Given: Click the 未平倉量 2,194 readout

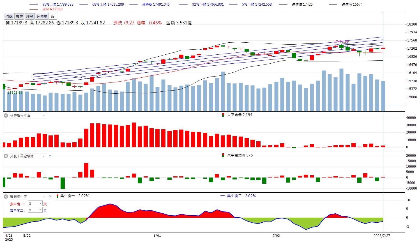Looking at the screenshot, I should coord(240,115).
